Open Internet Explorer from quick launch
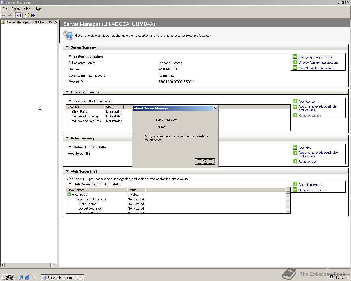This screenshot has width=351, height=281. (x=27, y=277)
